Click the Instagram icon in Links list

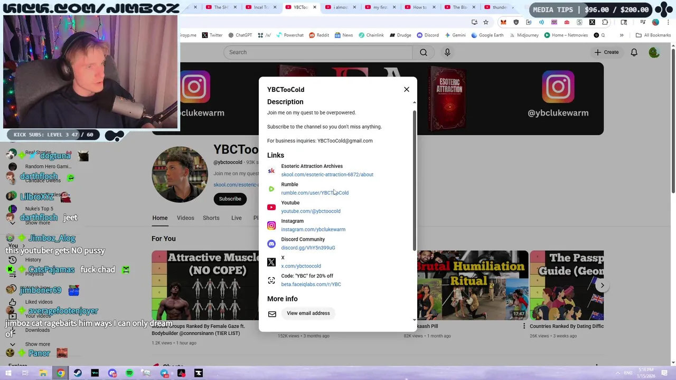pyautogui.click(x=271, y=225)
